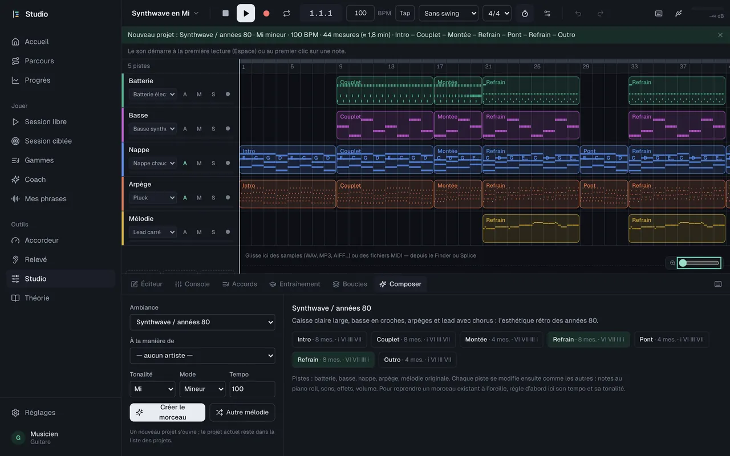Open the Batterie instrument dropdown
Image resolution: width=730 pixels, height=456 pixels.
(153, 95)
